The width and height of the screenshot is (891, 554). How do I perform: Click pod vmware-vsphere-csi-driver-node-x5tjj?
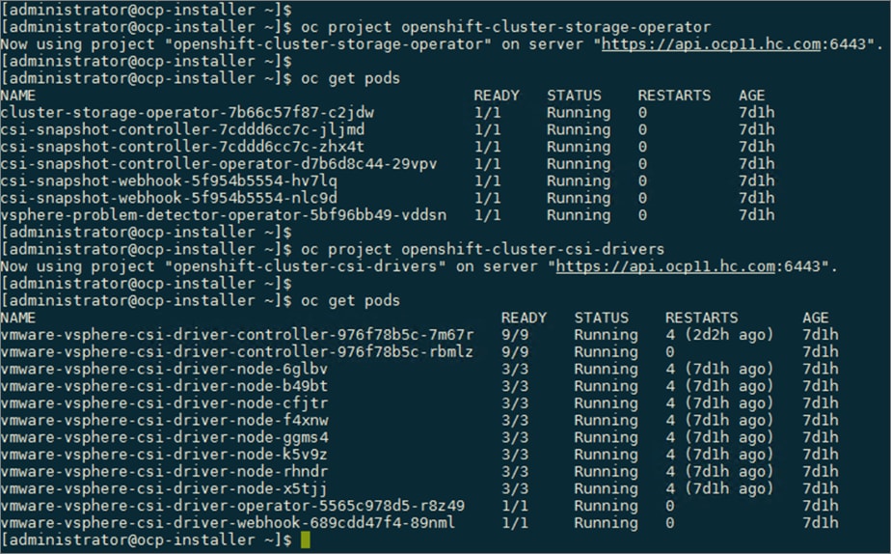[x=164, y=488]
